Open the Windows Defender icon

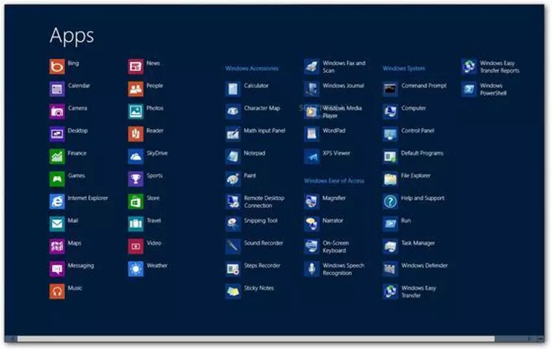[x=390, y=269]
